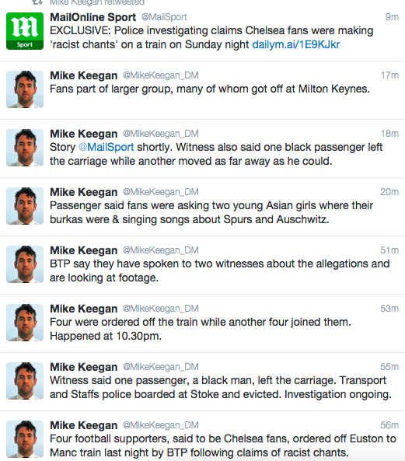The height and width of the screenshot is (461, 405).
Task: Open the 17m timestamp on Milton Keynes tweet
Action: tap(389, 75)
